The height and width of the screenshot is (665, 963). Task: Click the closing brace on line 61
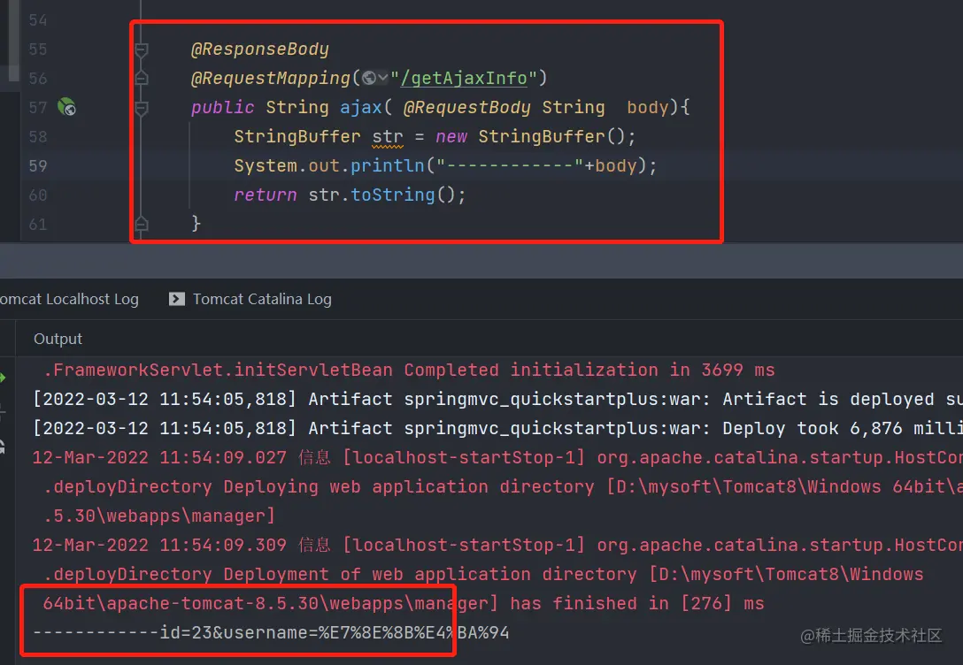click(x=196, y=223)
